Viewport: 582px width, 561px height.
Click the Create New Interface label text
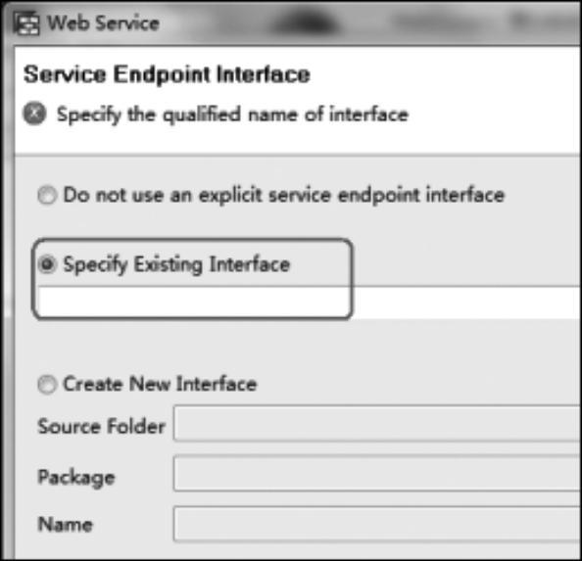click(x=161, y=384)
